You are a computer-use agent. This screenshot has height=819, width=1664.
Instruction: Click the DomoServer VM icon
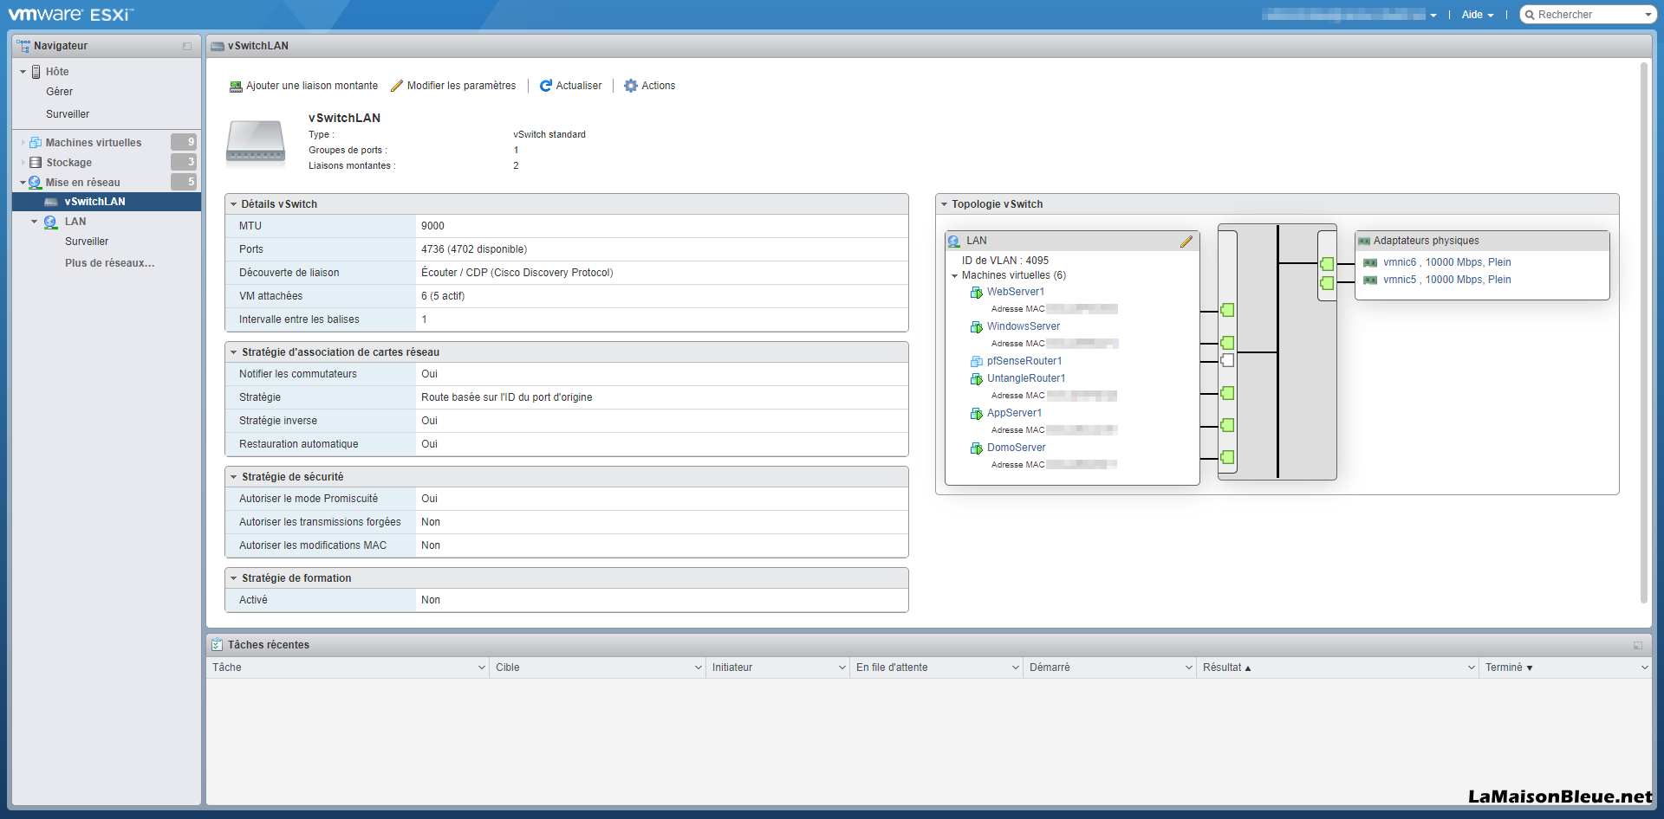tap(977, 448)
